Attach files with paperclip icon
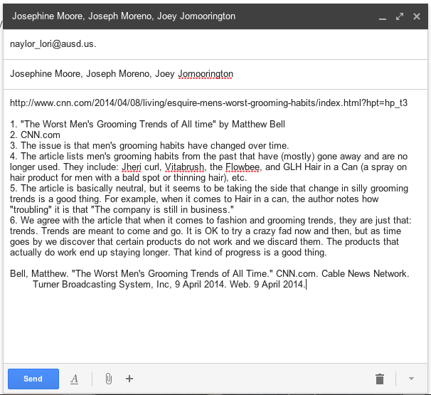This screenshot has width=431, height=395. (109, 379)
